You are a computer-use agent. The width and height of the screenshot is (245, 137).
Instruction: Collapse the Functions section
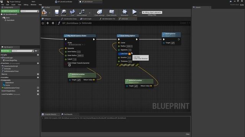point(1,64)
